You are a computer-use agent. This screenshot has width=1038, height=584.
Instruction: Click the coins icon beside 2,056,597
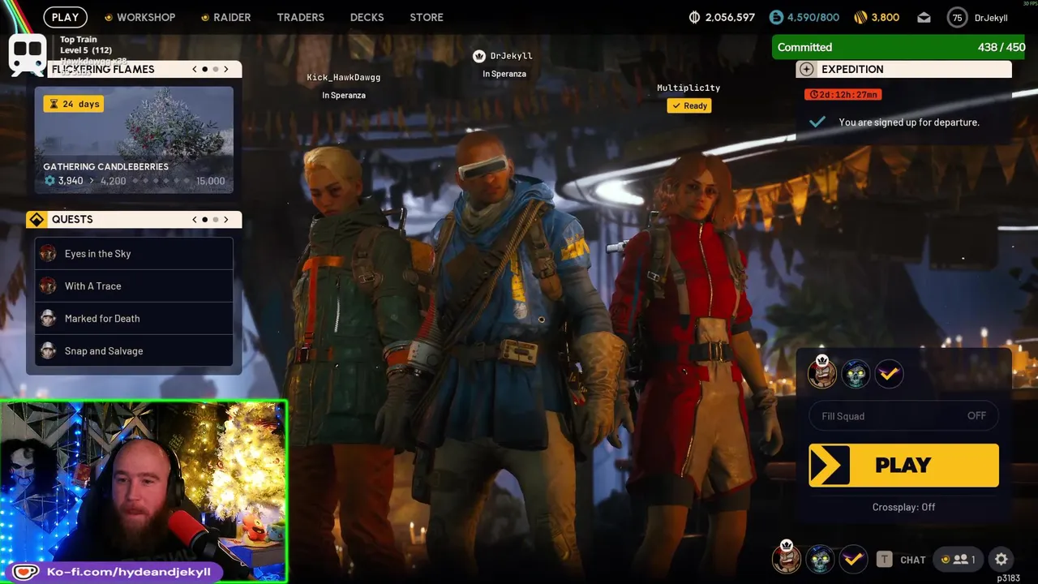(x=694, y=17)
